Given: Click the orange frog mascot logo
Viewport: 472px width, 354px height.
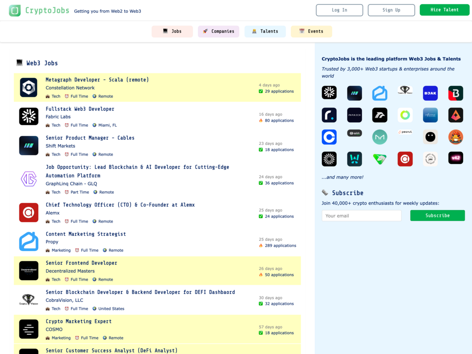Looking at the screenshot, I should [x=455, y=137].
